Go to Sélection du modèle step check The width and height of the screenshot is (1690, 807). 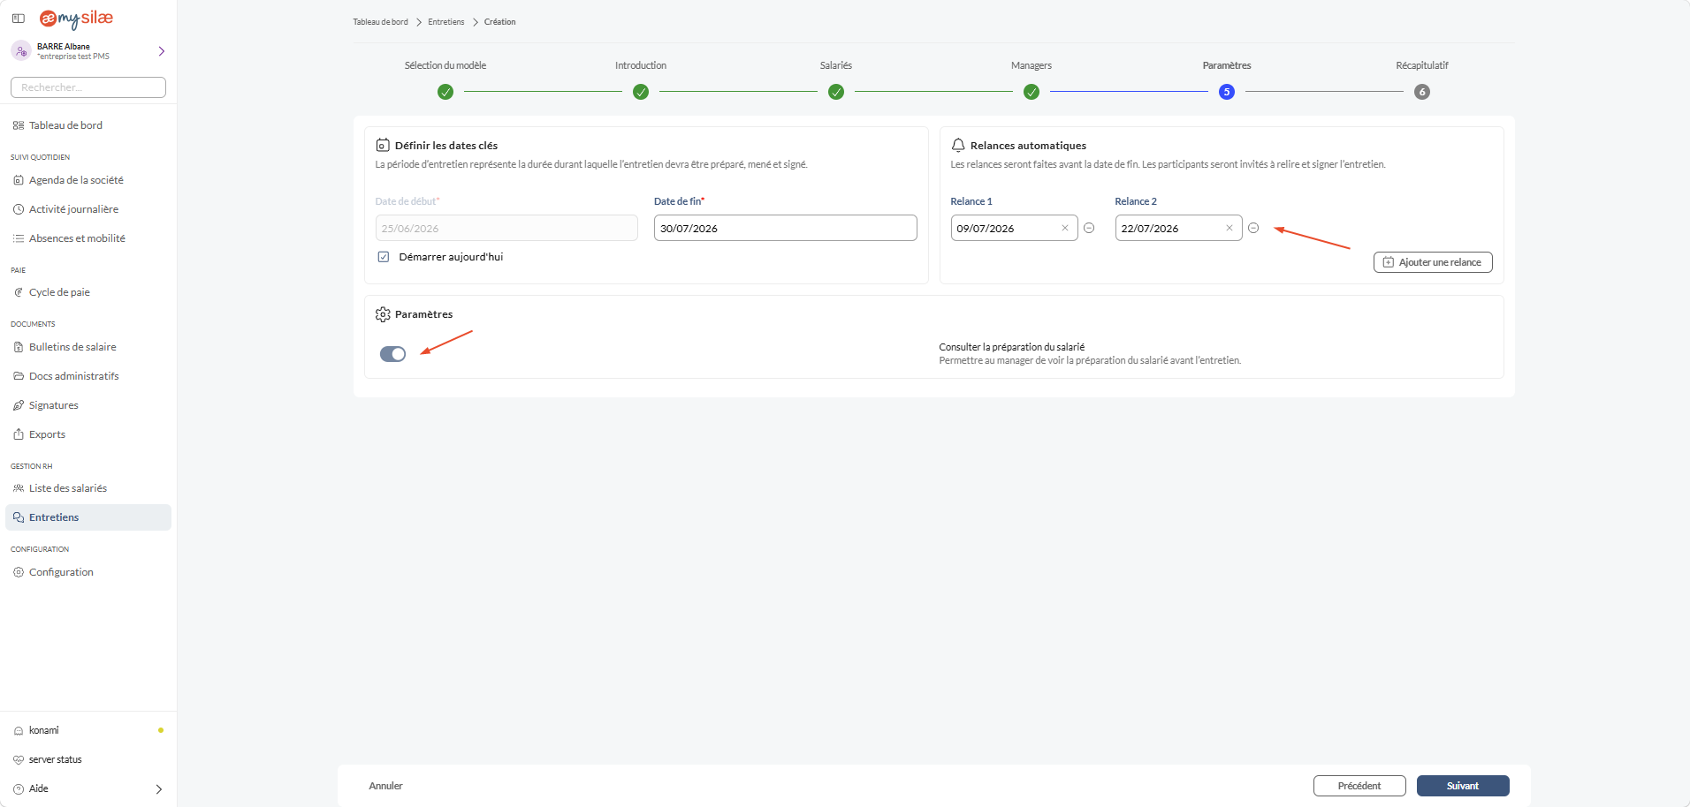(x=445, y=92)
